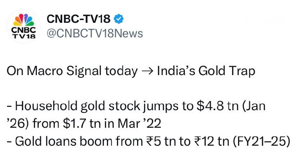Click the "On Macro Signal today" text

(x=72, y=71)
